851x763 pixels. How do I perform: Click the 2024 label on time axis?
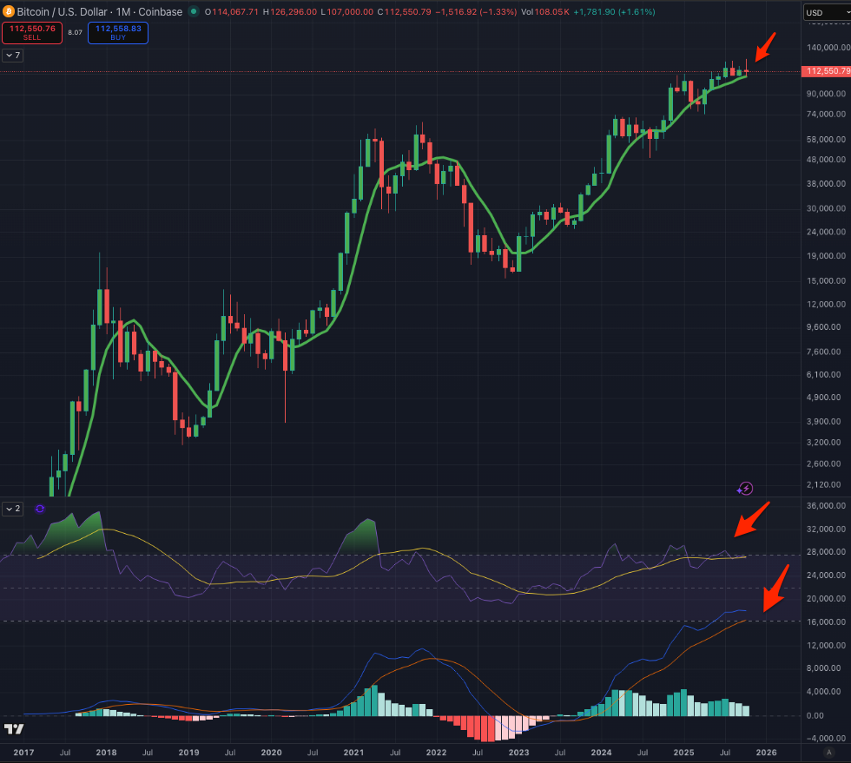[601, 752]
